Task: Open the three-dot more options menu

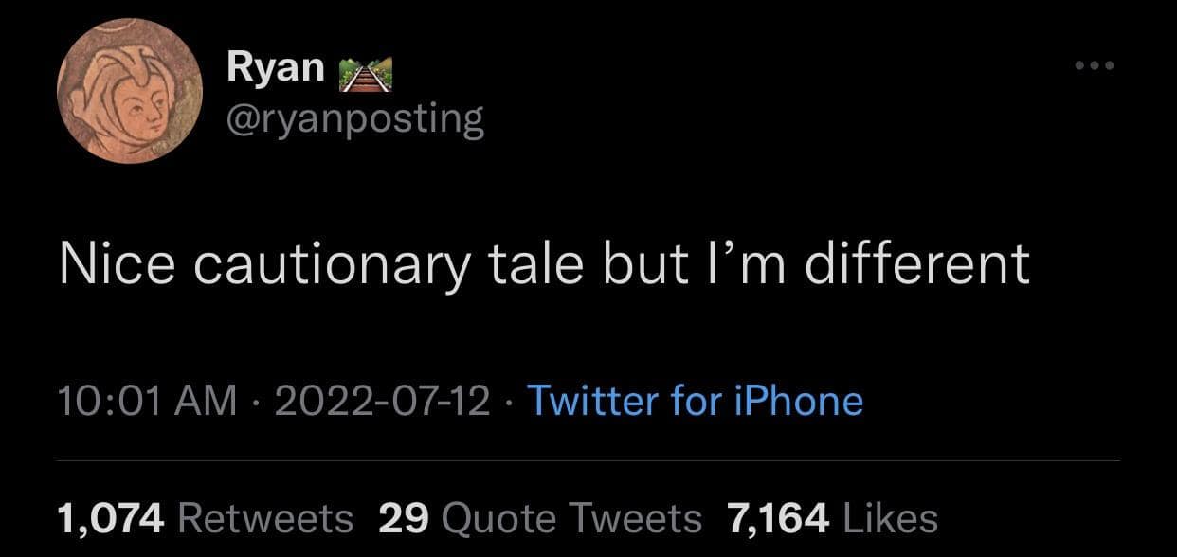Action: [x=1095, y=65]
